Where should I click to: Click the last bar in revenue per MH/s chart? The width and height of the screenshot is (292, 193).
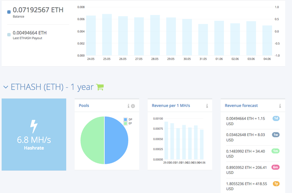tap(202, 144)
